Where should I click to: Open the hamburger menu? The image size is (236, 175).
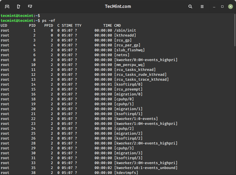pos(202,6)
